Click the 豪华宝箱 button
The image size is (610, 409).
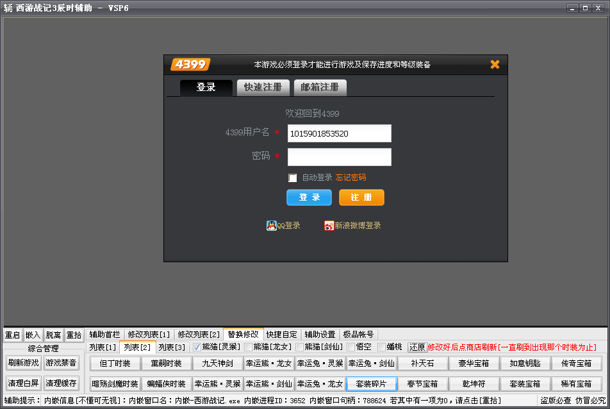pyautogui.click(x=474, y=363)
